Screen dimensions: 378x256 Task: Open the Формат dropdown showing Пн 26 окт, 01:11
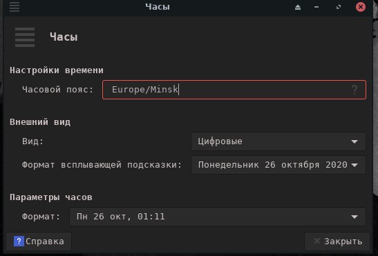(x=218, y=217)
